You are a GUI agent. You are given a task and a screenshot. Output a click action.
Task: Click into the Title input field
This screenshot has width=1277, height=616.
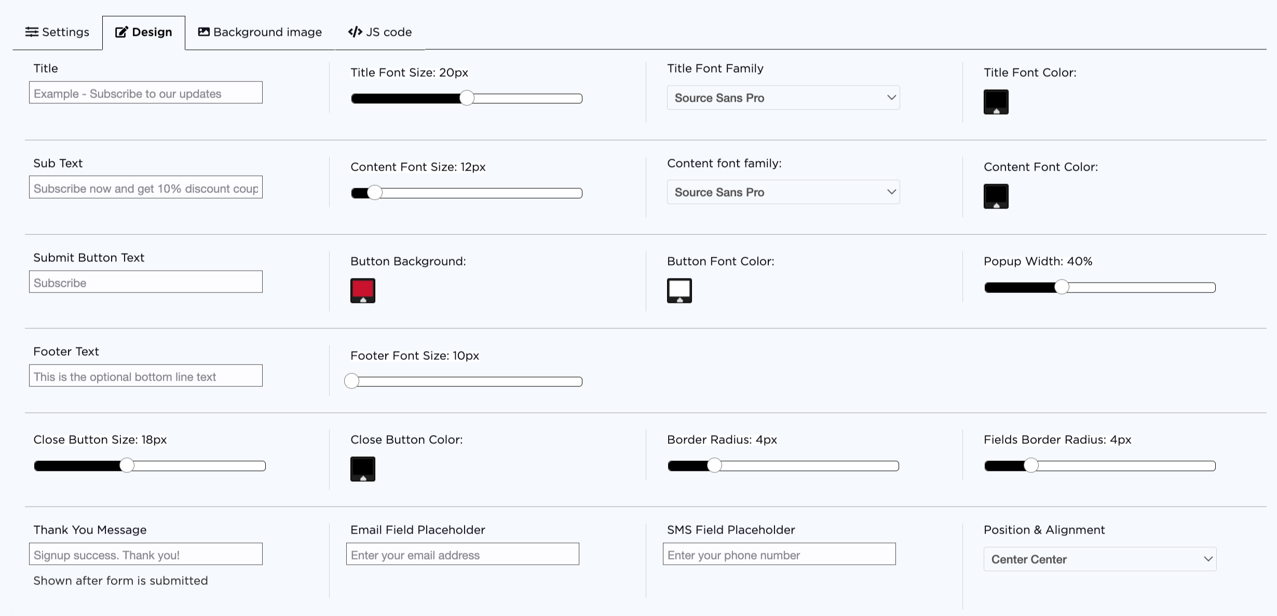point(146,93)
